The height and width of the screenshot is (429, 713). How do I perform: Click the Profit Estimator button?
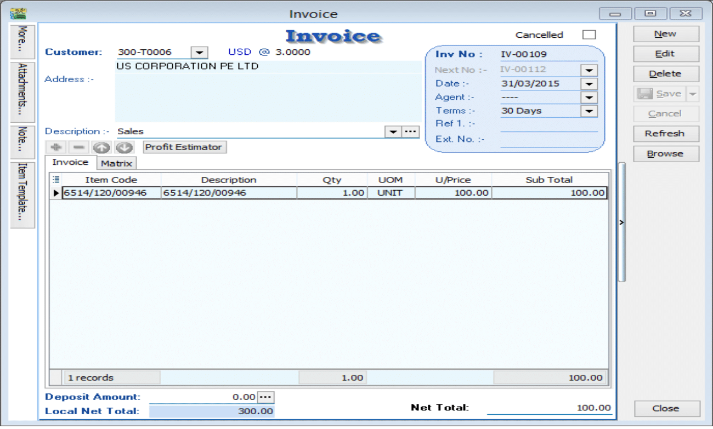point(184,147)
